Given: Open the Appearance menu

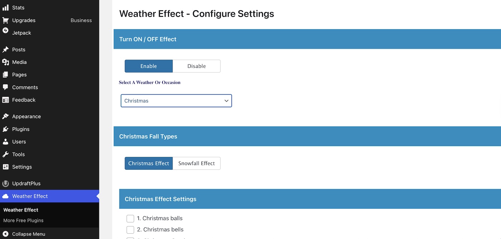Looking at the screenshot, I should pyautogui.click(x=26, y=116).
